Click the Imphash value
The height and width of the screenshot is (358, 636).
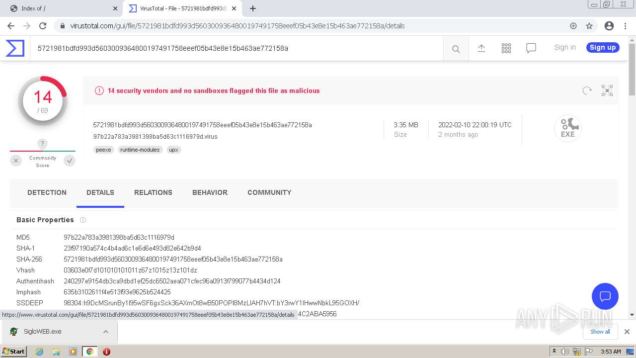[117, 292]
